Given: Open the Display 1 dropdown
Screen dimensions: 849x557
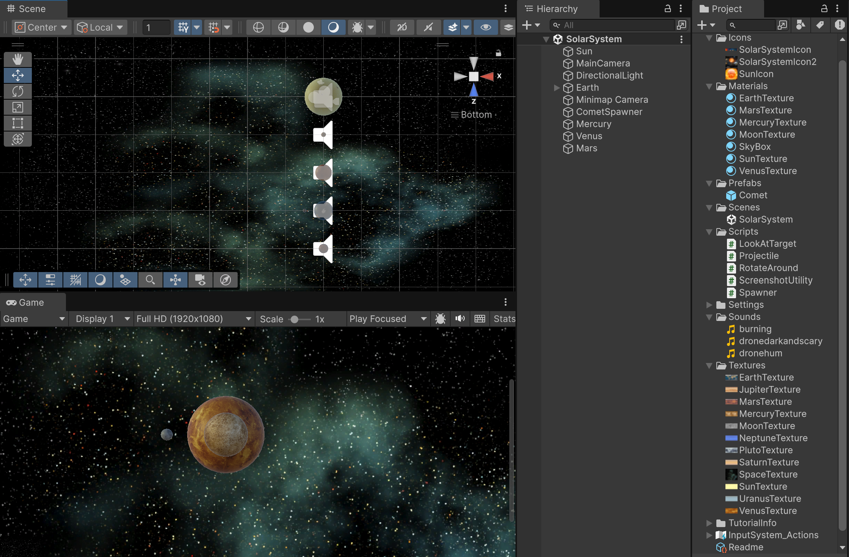Looking at the screenshot, I should point(102,319).
